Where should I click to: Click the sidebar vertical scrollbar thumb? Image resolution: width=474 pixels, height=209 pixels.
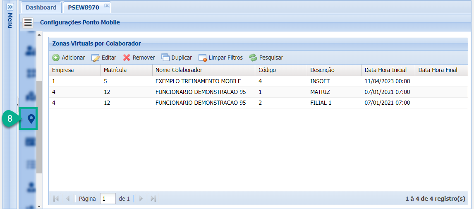pos(39,127)
